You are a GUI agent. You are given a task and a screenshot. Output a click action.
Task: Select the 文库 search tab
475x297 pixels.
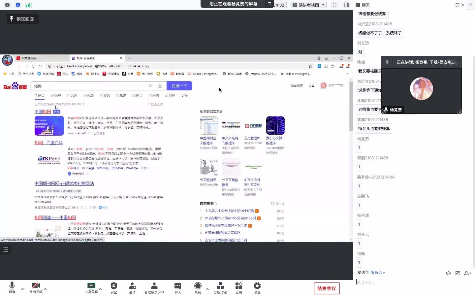coord(72,95)
